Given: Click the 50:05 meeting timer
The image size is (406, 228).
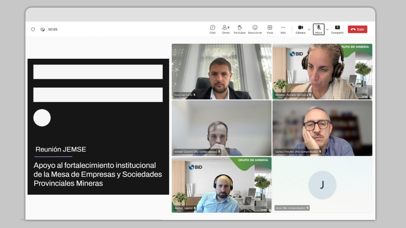Looking at the screenshot, I should pos(53,29).
